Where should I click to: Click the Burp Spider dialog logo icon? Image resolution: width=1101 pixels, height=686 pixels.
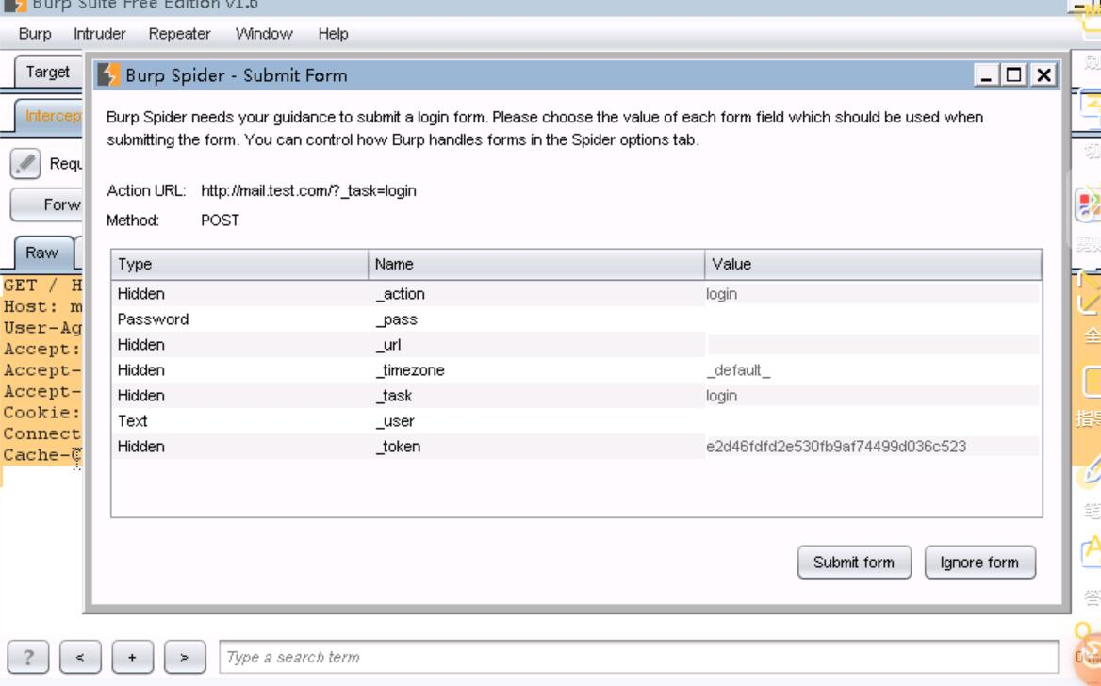[x=108, y=74]
